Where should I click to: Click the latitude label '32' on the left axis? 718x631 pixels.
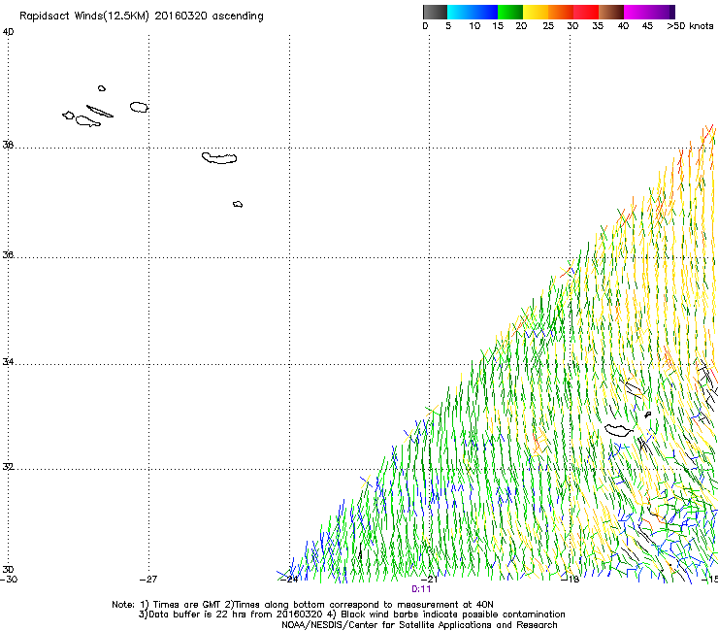(x=8, y=467)
